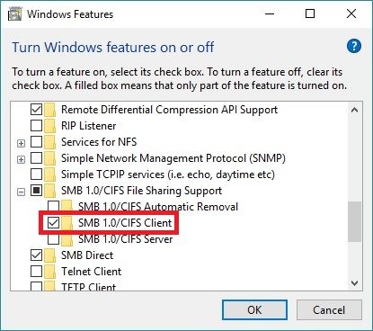
Task: Collapse SMB 1.0/CIFS File Sharing Support
Action: (21, 192)
